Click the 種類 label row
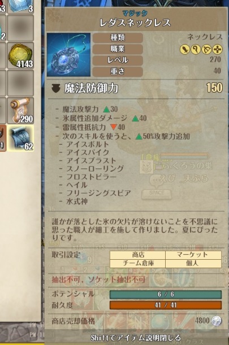The height and width of the screenshot is (345, 229). (118, 38)
